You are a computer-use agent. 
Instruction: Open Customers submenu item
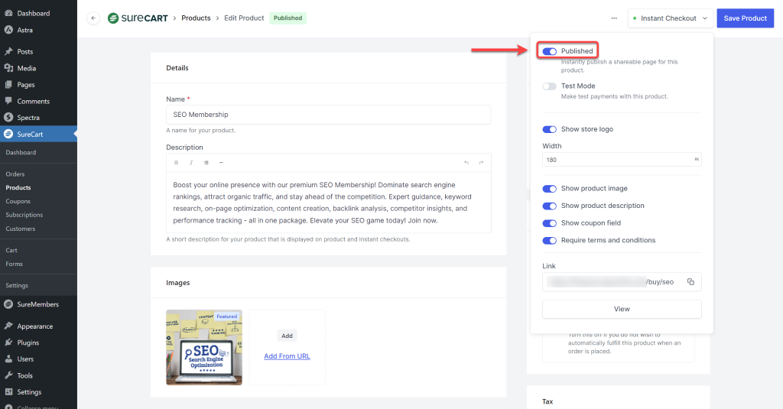coord(21,229)
